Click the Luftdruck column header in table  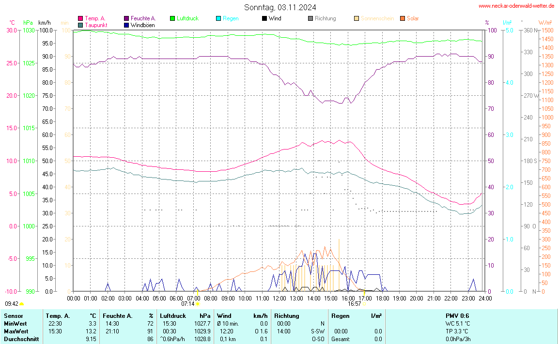click(173, 316)
